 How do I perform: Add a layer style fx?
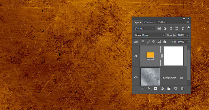[149, 89]
